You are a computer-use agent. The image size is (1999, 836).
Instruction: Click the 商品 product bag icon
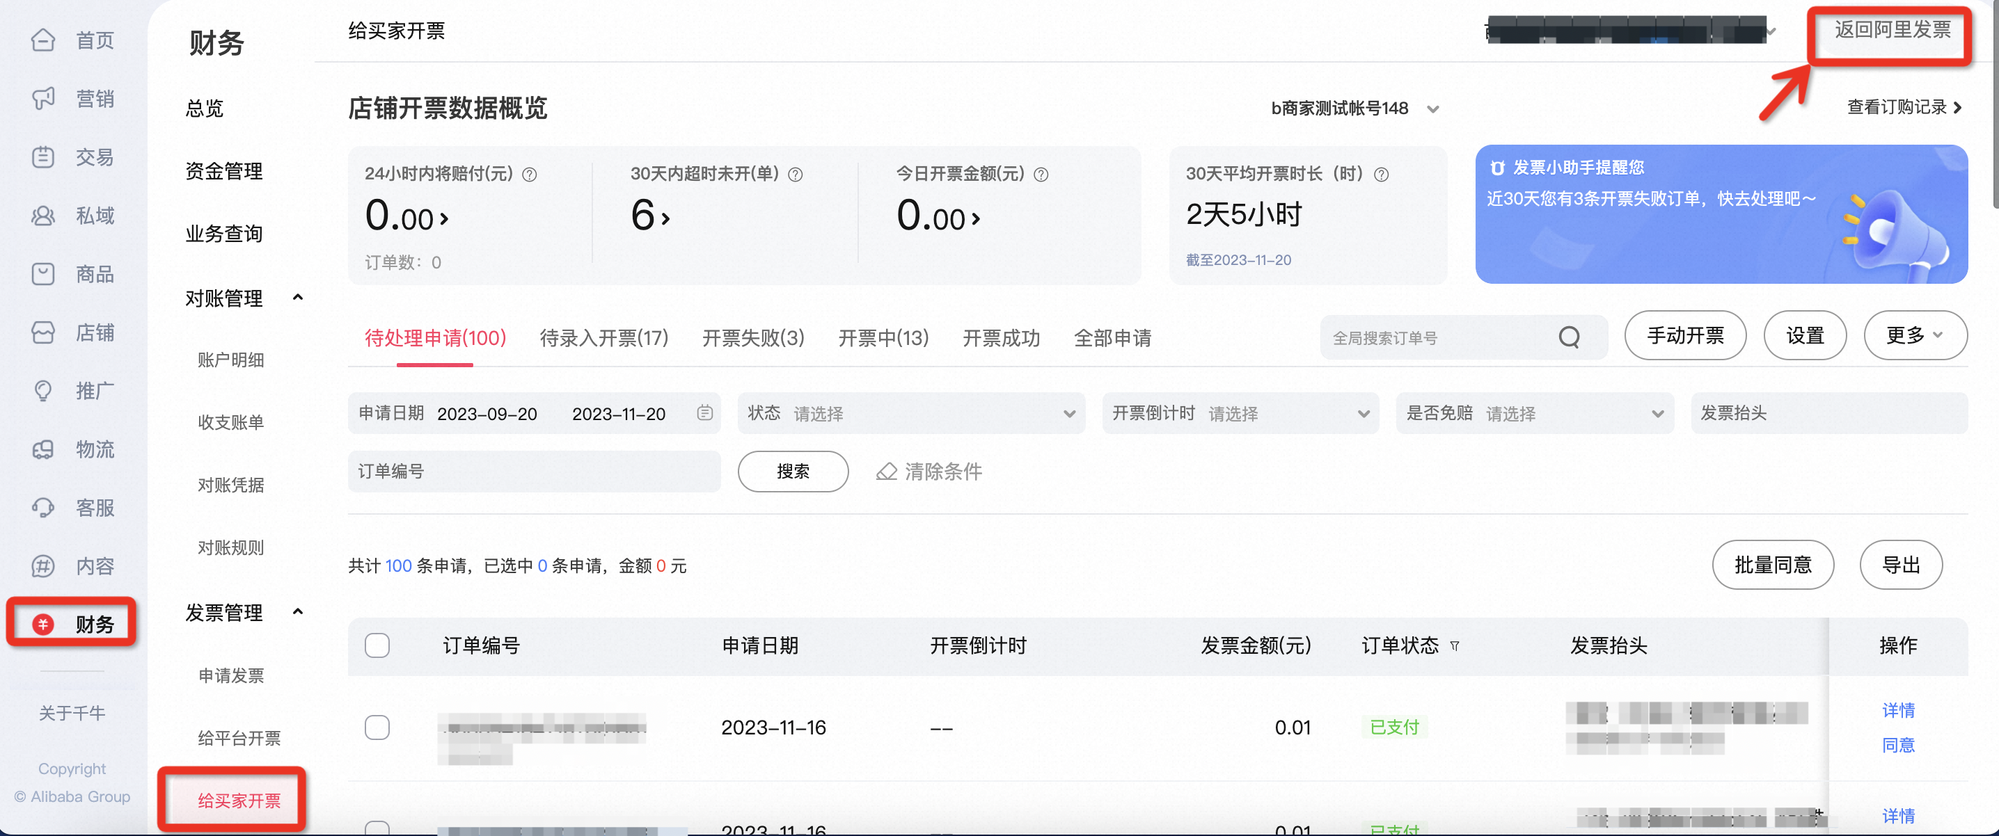coord(43,274)
